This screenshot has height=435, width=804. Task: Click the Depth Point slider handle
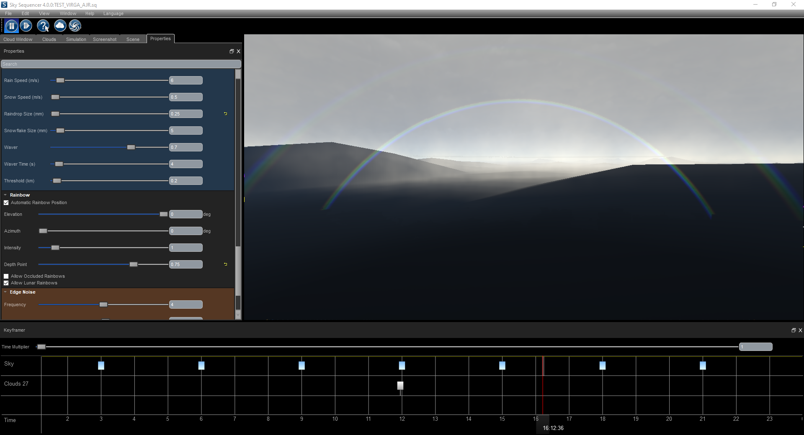[x=134, y=264]
